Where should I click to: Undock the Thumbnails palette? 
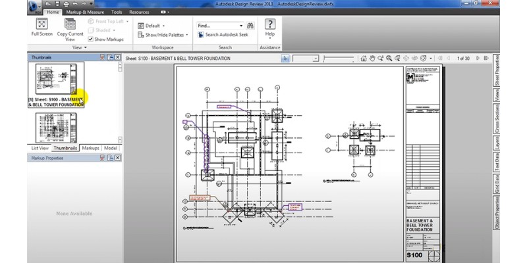110,57
